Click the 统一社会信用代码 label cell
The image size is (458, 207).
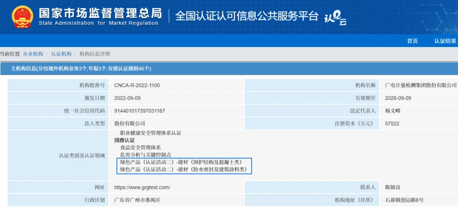58,111
